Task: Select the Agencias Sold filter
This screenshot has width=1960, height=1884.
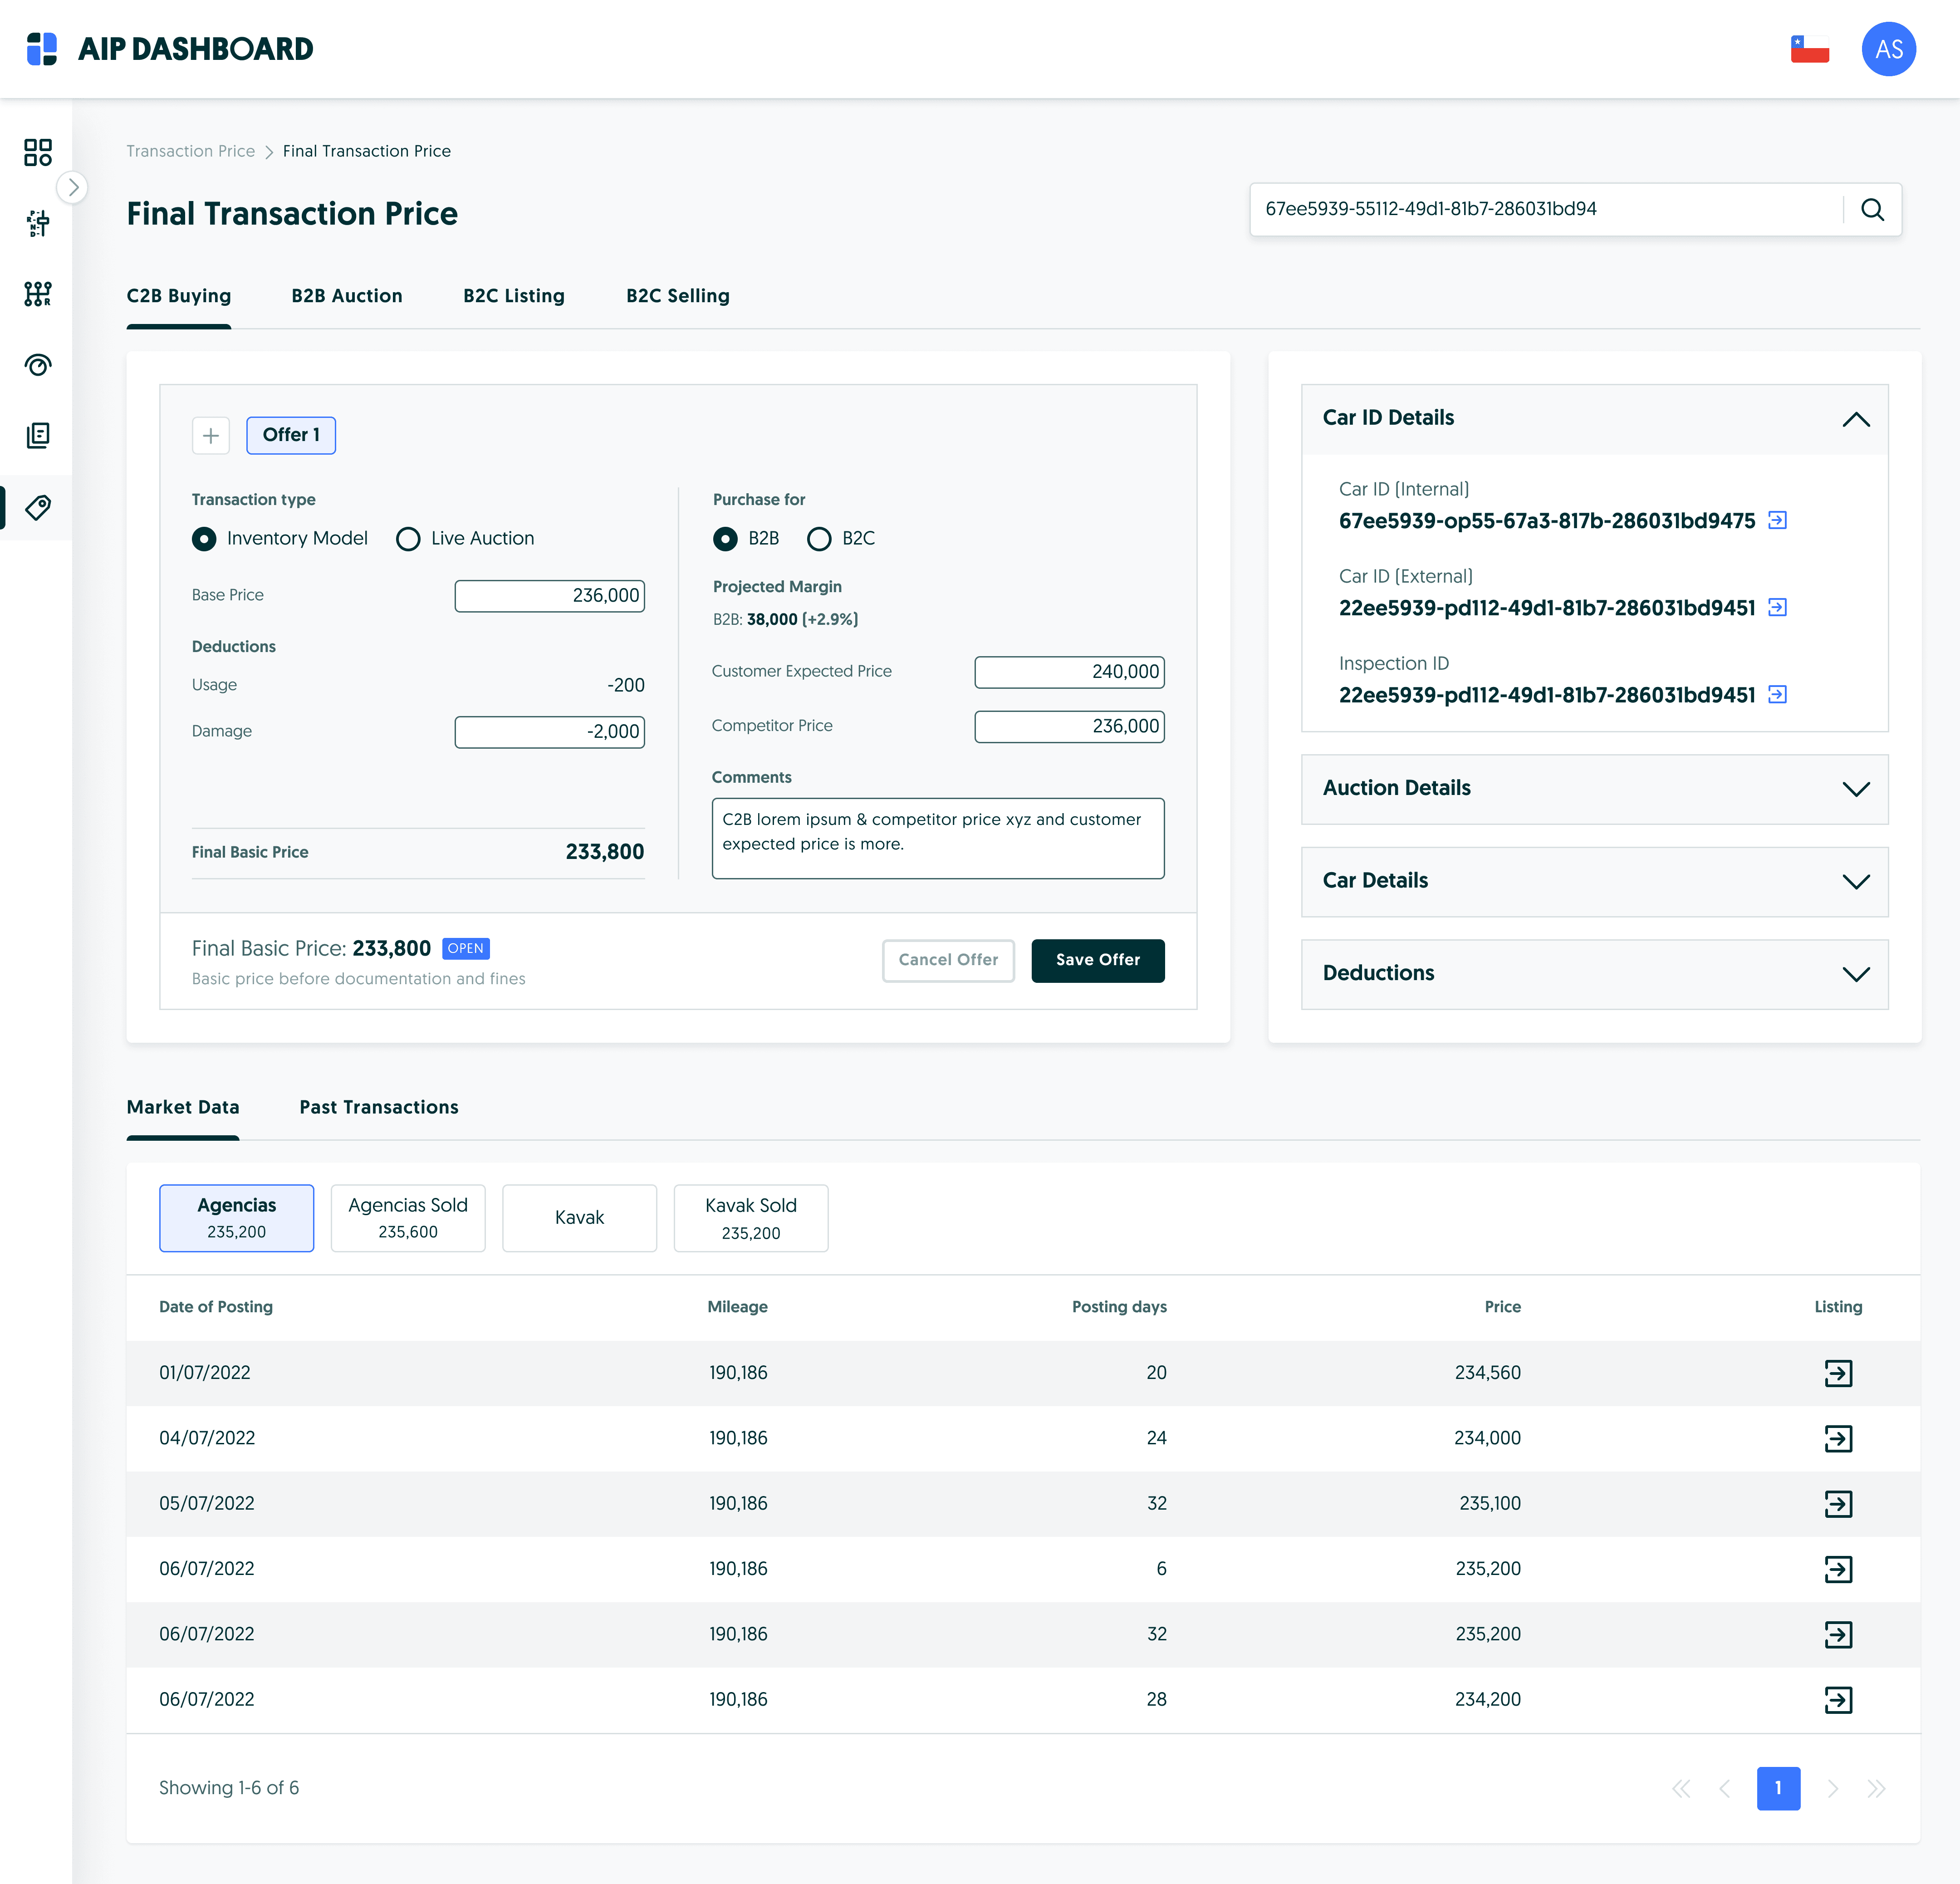Action: coord(408,1218)
